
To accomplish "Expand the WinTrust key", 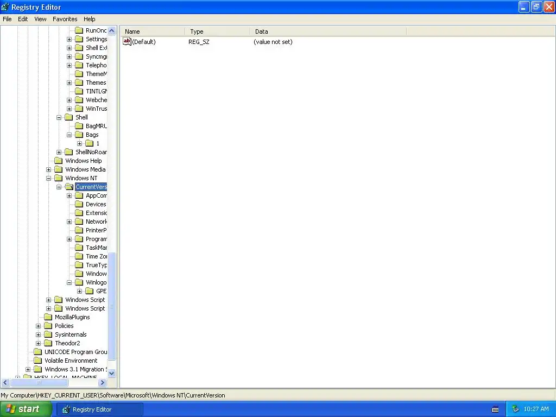I will 69,109.
